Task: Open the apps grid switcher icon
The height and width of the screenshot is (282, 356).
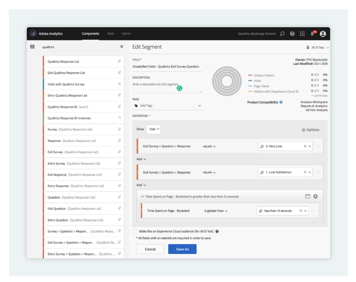Action: pos(302,33)
